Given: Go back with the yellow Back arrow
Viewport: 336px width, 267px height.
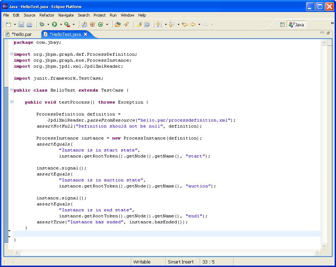Looking at the screenshot, I should tap(192, 24).
